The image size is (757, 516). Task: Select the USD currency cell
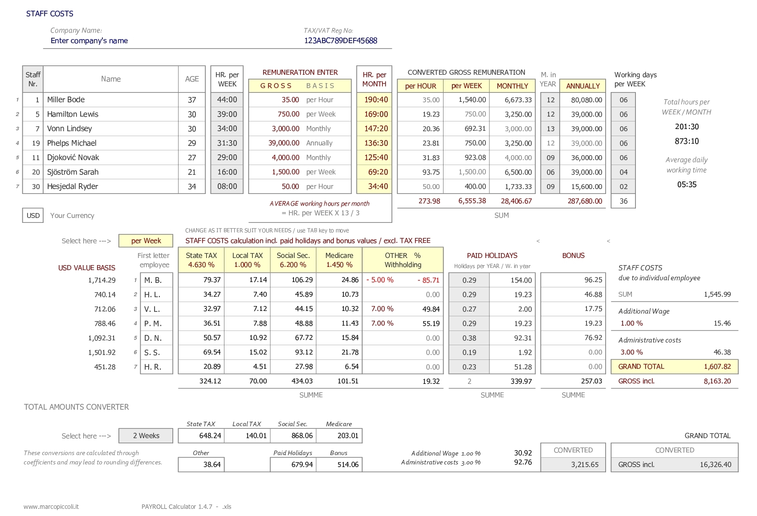click(33, 215)
